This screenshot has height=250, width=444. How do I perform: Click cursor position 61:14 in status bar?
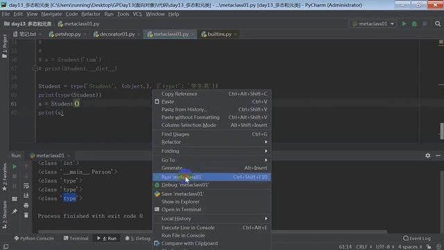pyautogui.click(x=345, y=247)
